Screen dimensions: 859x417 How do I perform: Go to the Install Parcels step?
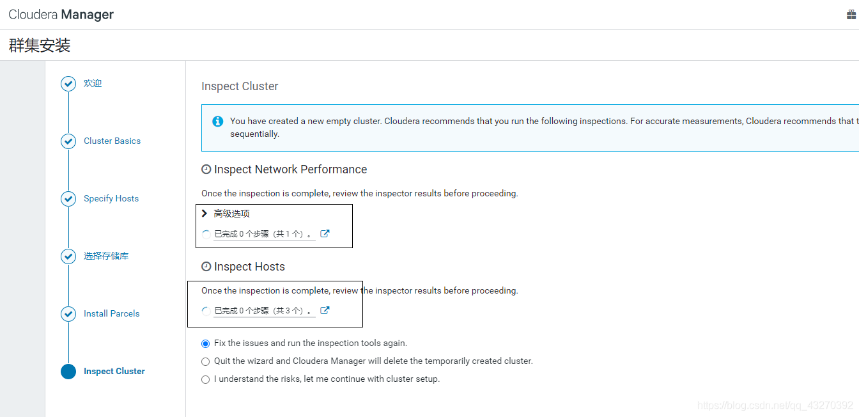point(111,313)
